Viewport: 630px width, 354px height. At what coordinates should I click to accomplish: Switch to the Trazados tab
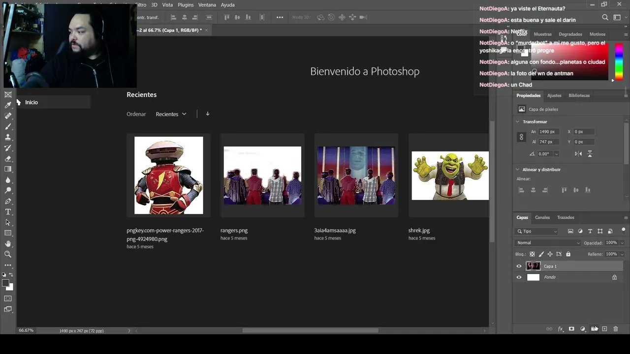point(566,217)
